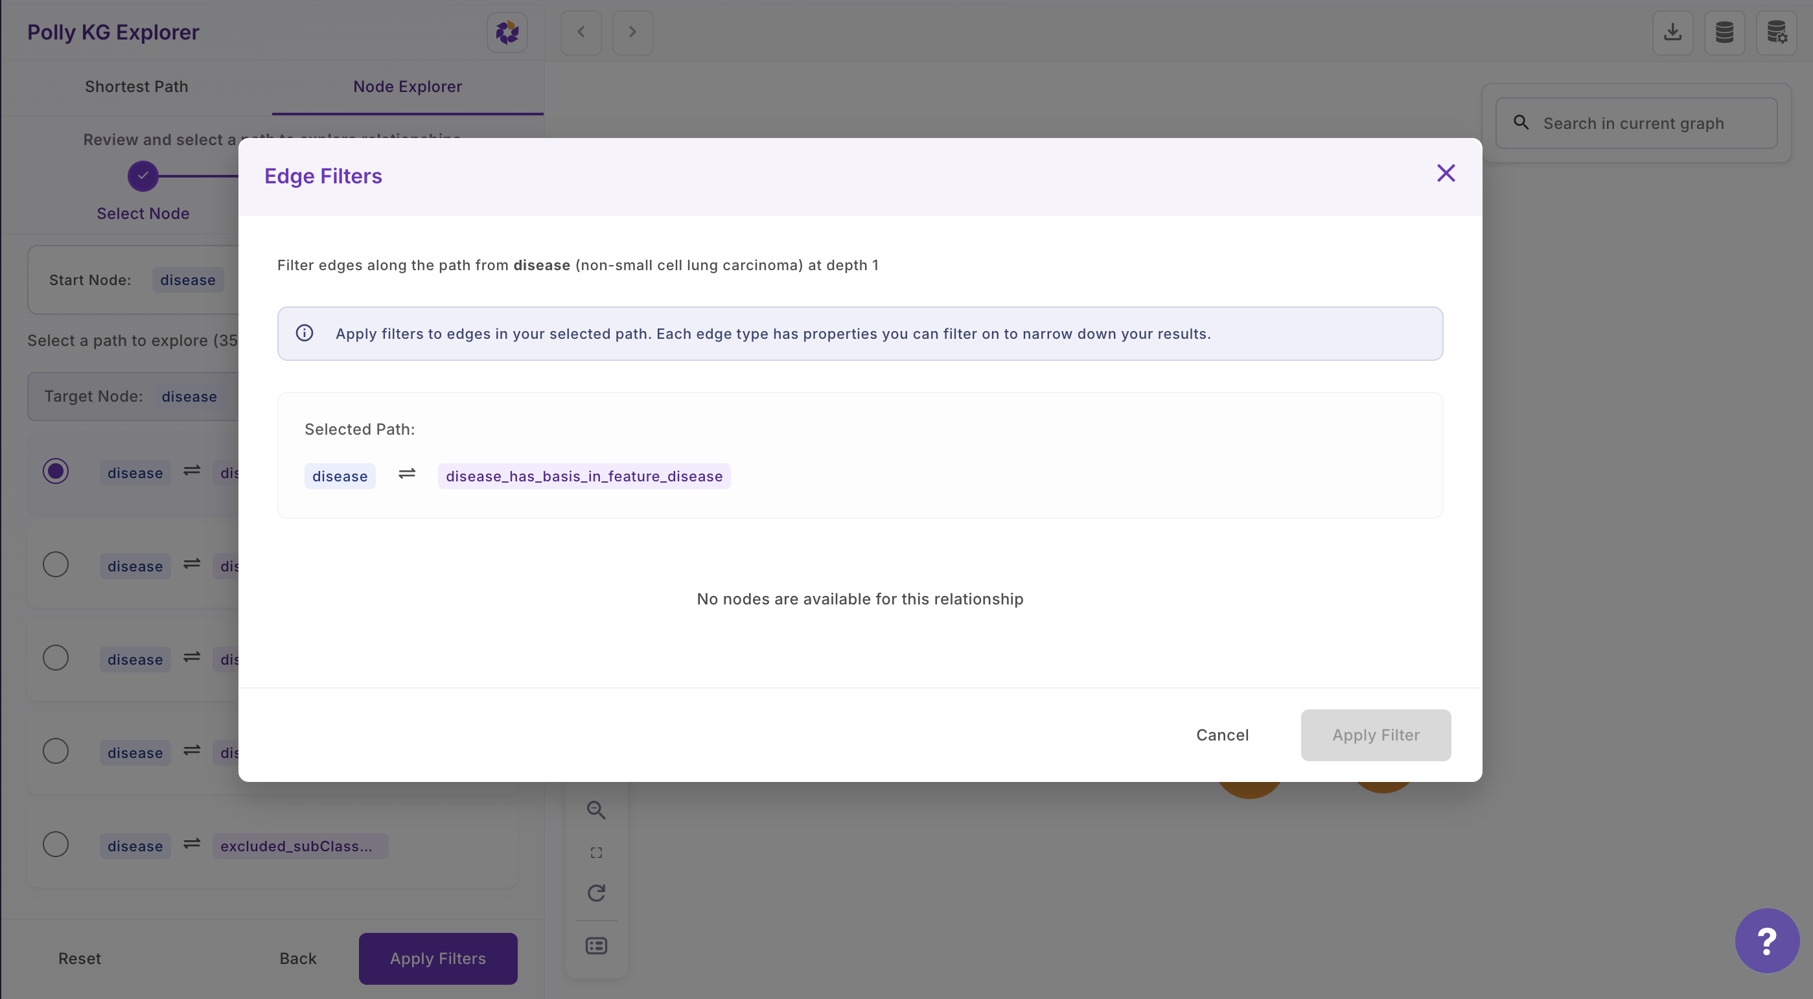Select the excluded_subClass path radio button

pos(56,844)
